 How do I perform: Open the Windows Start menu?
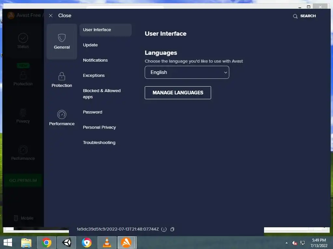[8, 243]
